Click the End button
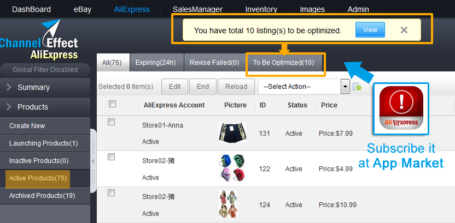Image resolution: width=455 pixels, height=223 pixels. (203, 87)
